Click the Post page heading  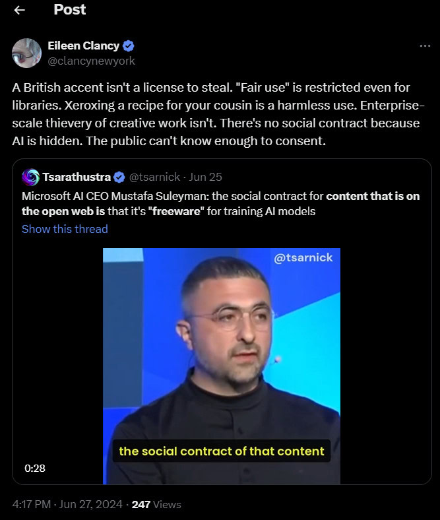click(x=70, y=10)
